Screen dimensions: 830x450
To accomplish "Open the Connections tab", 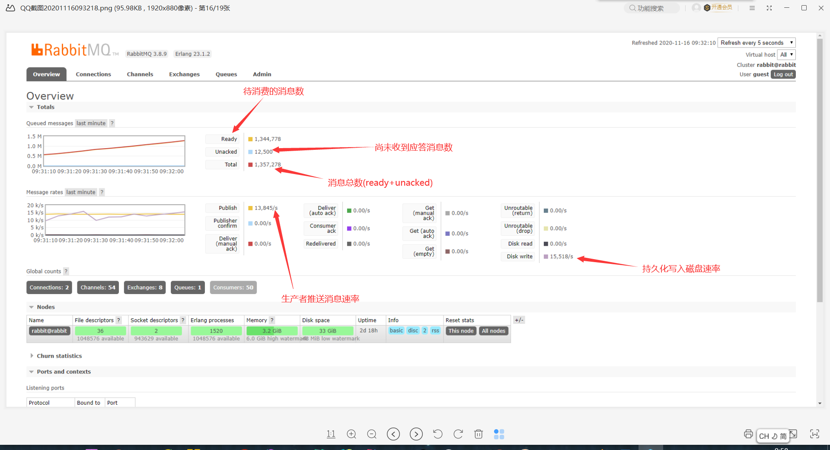I will pyautogui.click(x=93, y=74).
